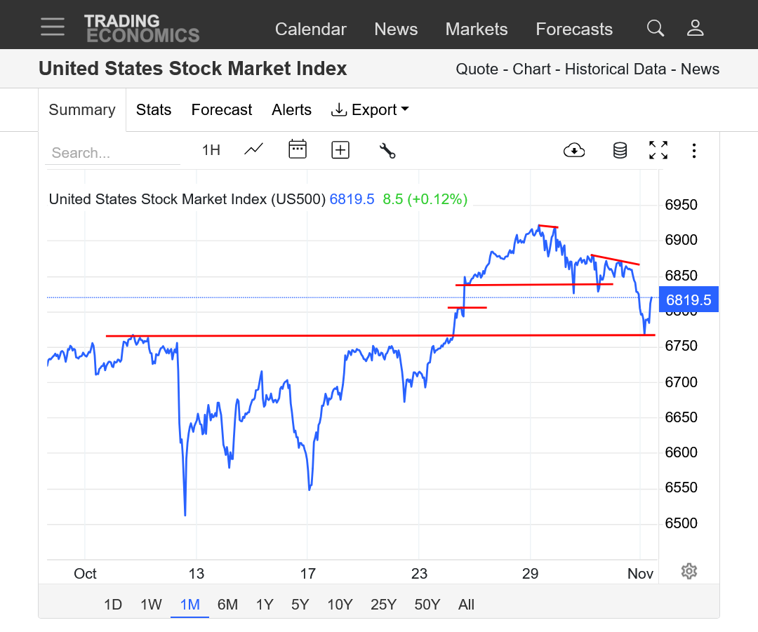Open the chart wrench tools
The image size is (758, 632).
tap(387, 150)
